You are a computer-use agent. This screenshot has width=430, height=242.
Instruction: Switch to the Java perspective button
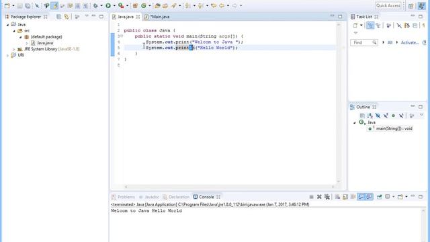(x=421, y=6)
